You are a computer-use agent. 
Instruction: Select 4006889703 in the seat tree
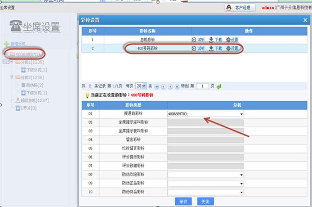(x=28, y=55)
